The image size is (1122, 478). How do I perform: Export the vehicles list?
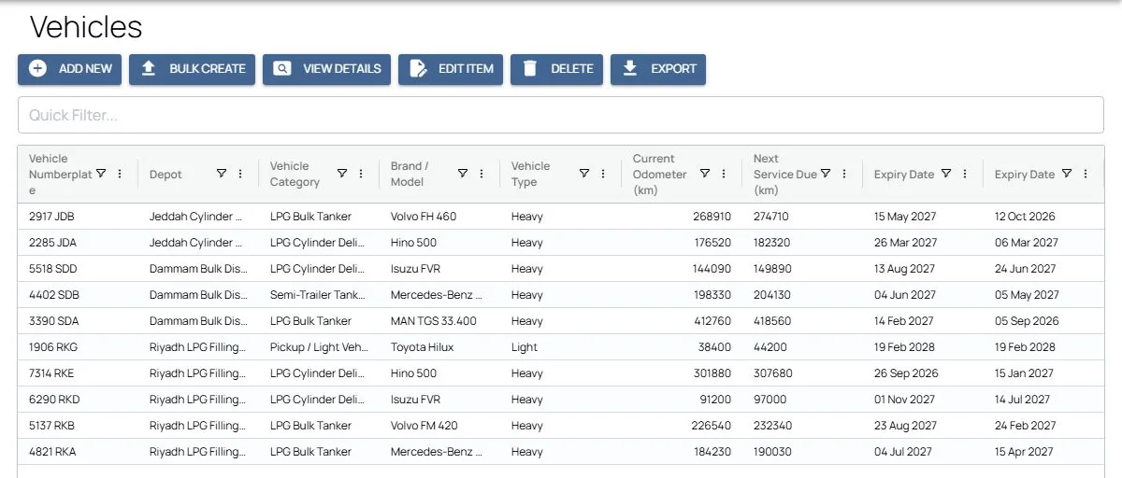click(658, 69)
